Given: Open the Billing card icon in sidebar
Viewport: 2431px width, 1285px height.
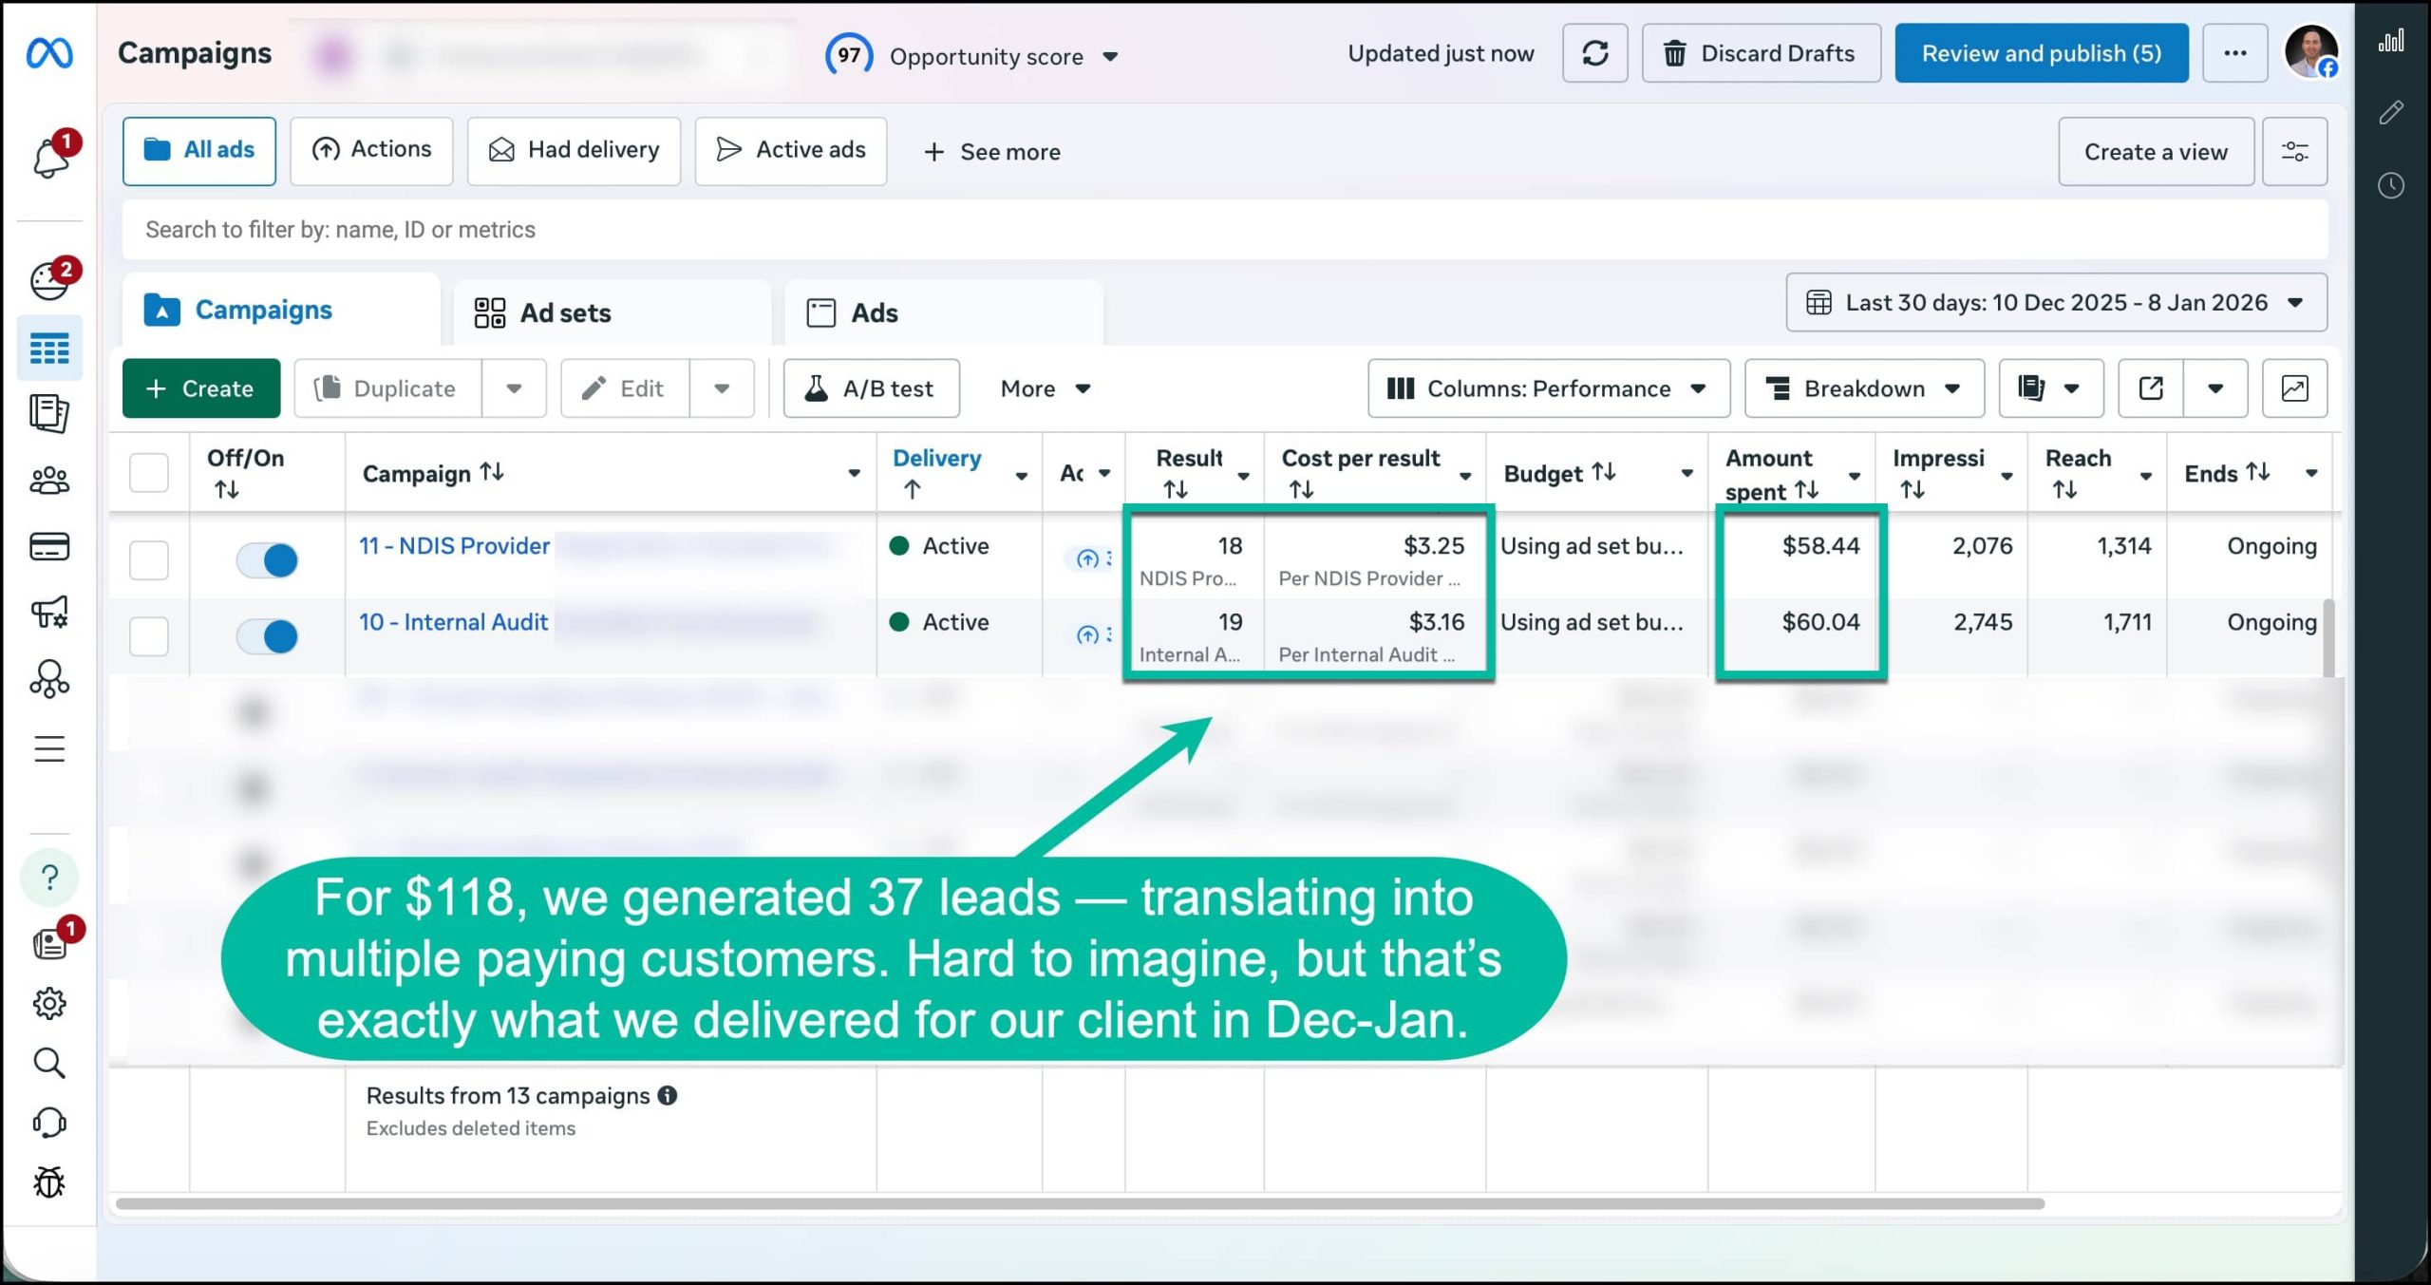Looking at the screenshot, I should tap(49, 546).
